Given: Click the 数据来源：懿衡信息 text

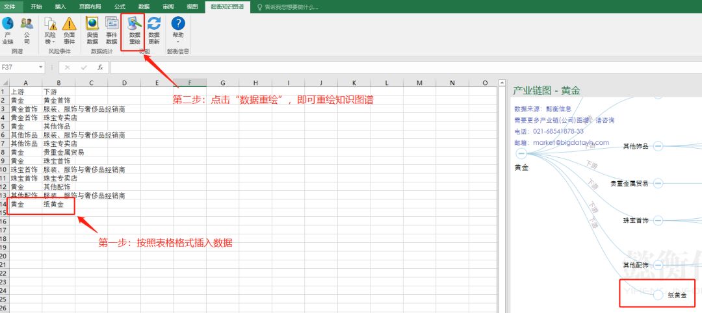Looking at the screenshot, I should [x=543, y=108].
